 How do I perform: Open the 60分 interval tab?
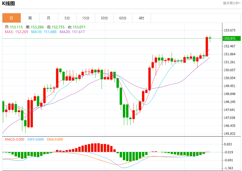[x=123, y=18]
